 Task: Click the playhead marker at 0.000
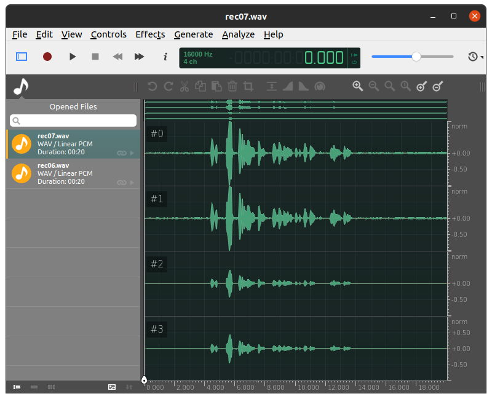[144, 380]
